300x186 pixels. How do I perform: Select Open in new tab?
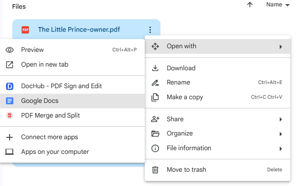pos(72,65)
